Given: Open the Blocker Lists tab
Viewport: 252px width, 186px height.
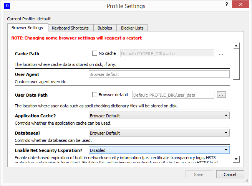Looking at the screenshot, I should tap(132, 28).
